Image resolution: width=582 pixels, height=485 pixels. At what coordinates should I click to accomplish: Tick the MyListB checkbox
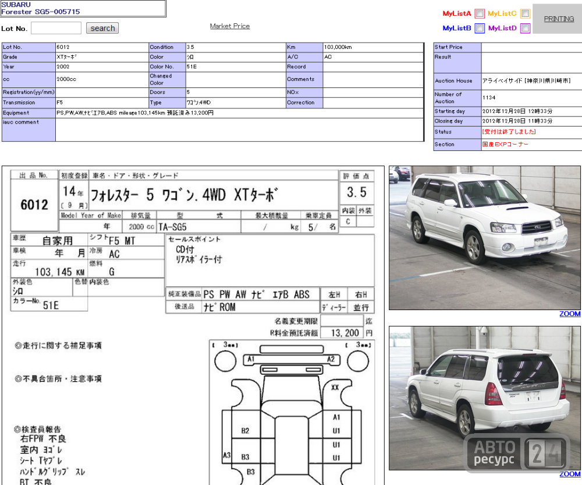(480, 28)
